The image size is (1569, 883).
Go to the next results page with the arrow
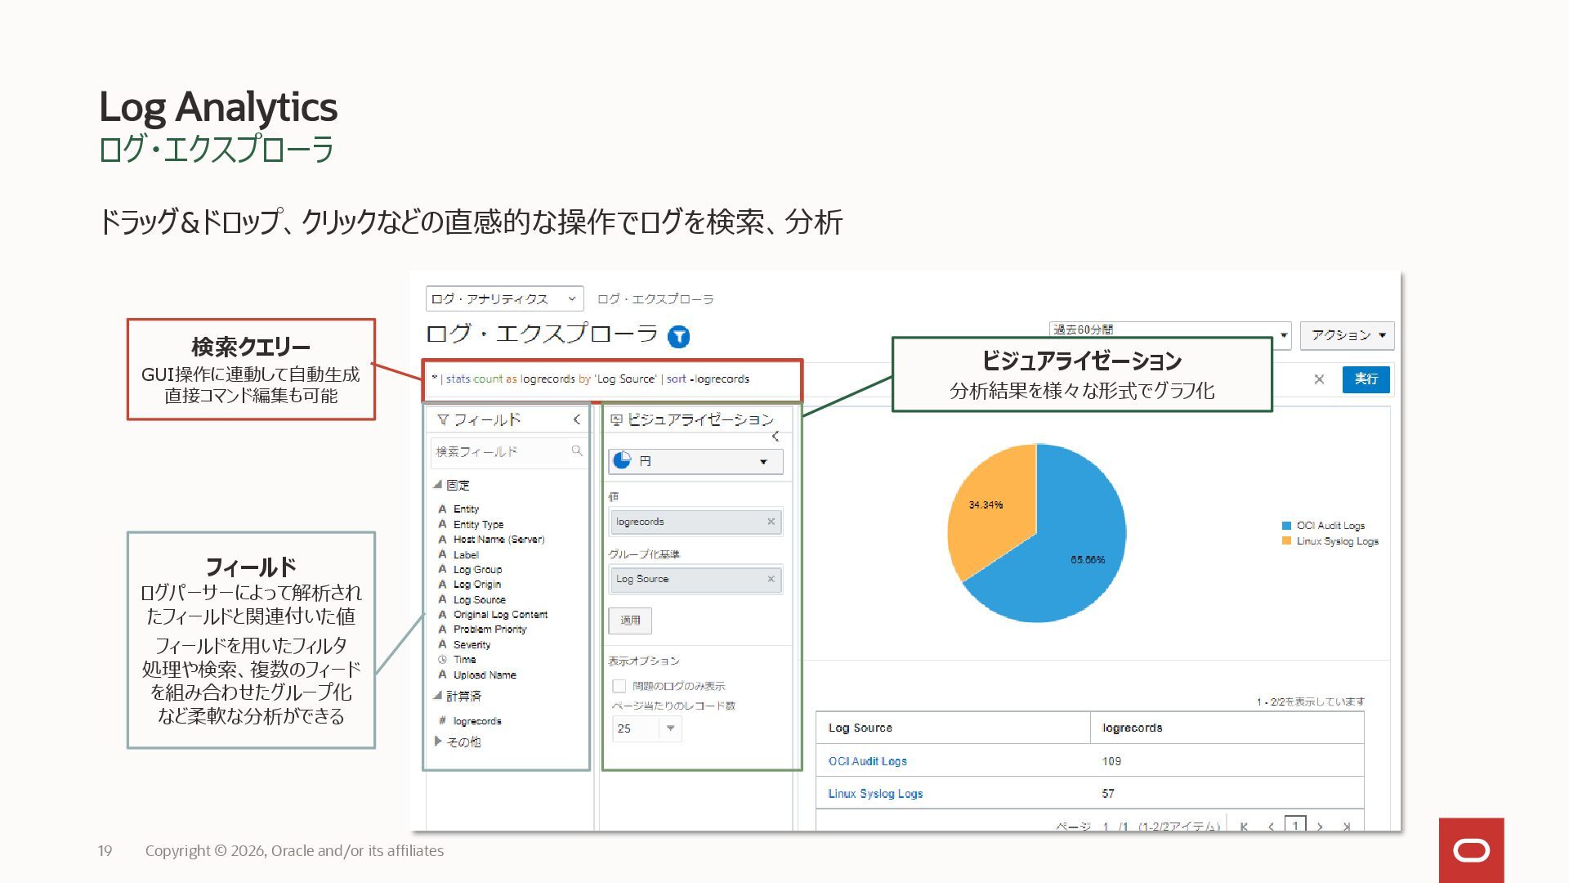[1320, 827]
